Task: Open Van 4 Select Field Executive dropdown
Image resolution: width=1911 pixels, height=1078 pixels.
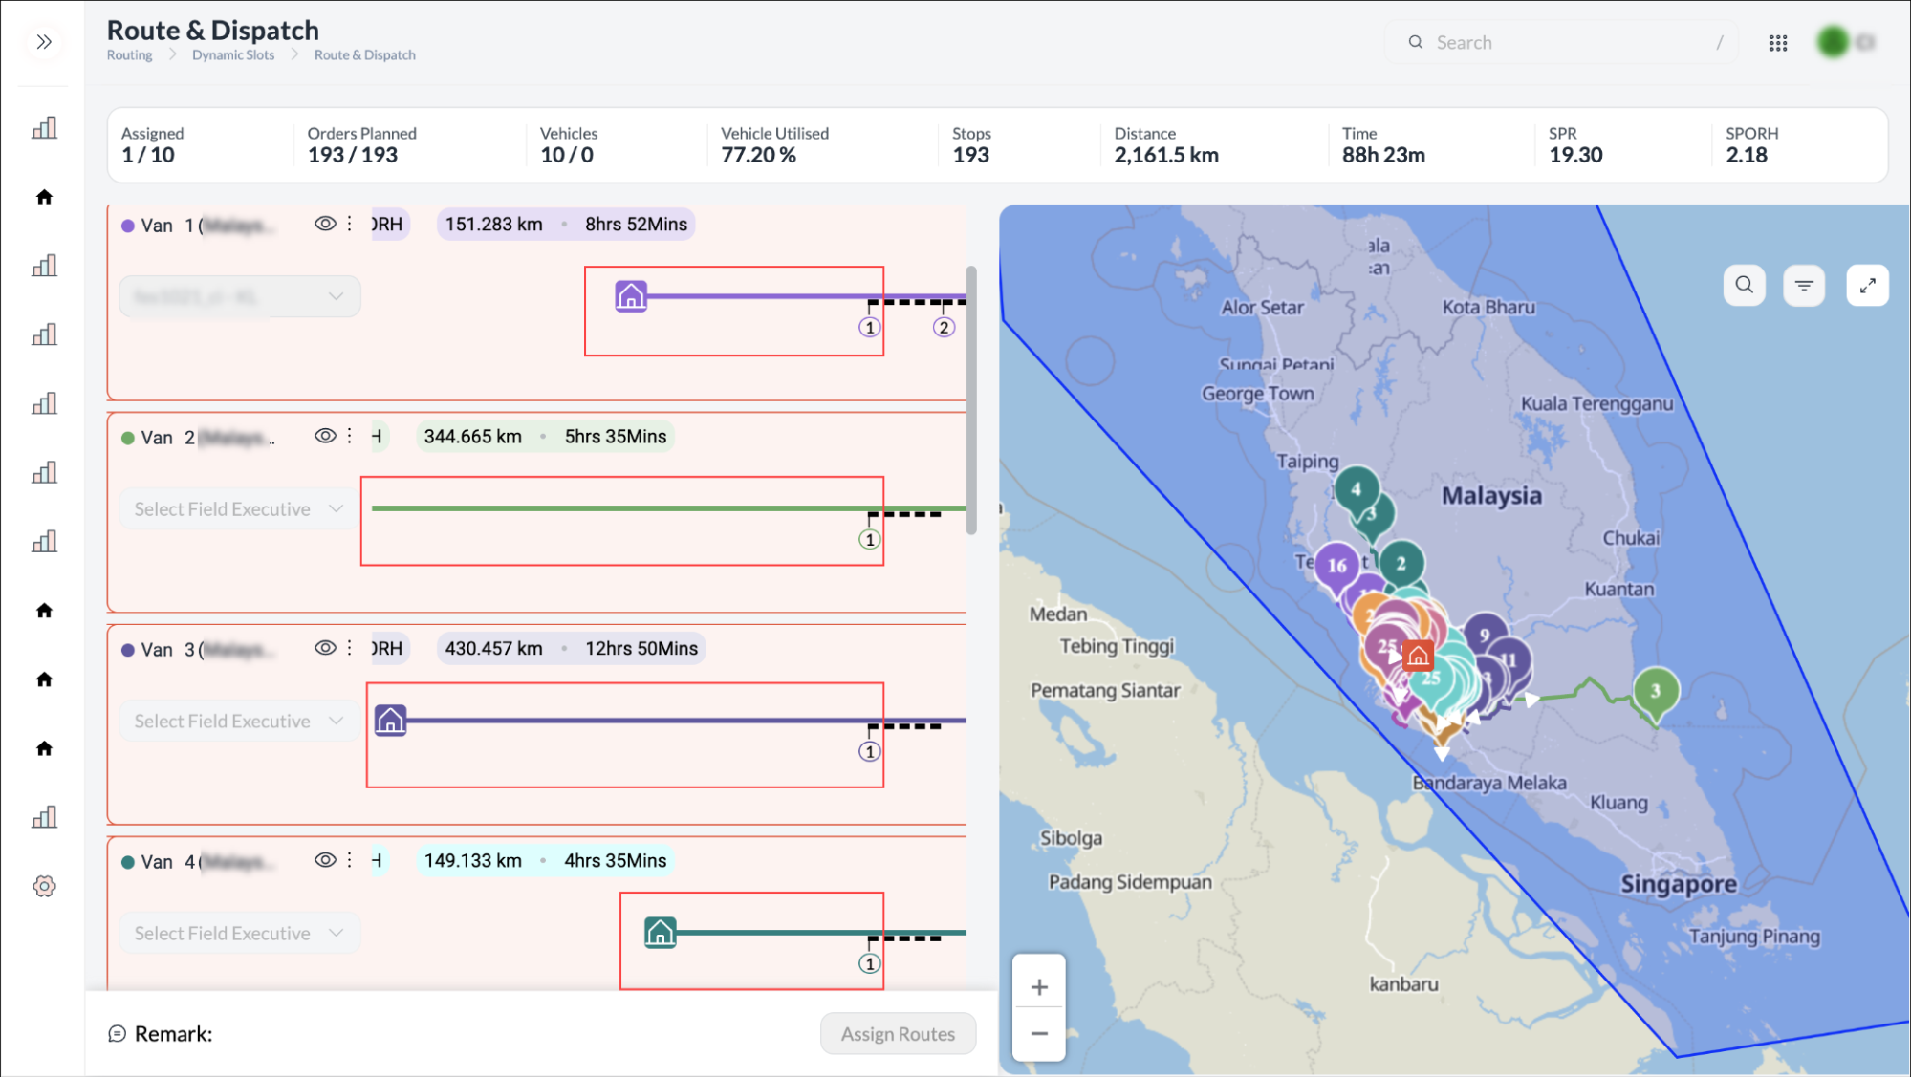Action: [240, 933]
